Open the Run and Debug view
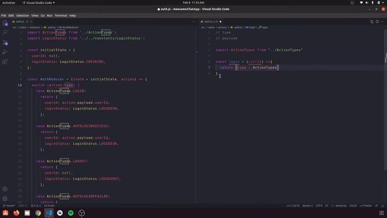 (x=5, y=52)
